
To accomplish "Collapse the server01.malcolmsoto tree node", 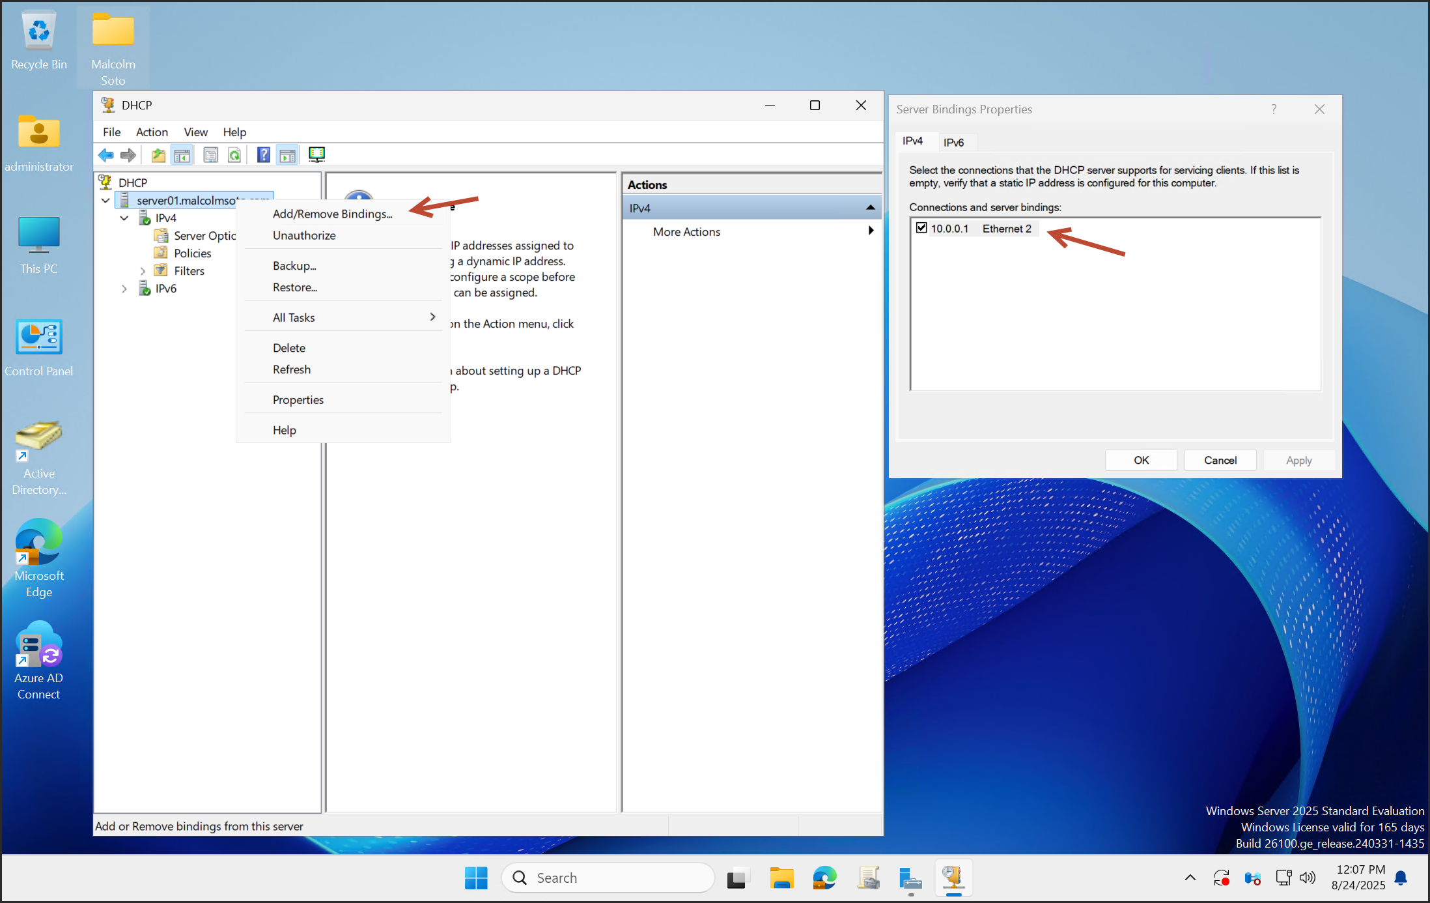I will pyautogui.click(x=105, y=200).
